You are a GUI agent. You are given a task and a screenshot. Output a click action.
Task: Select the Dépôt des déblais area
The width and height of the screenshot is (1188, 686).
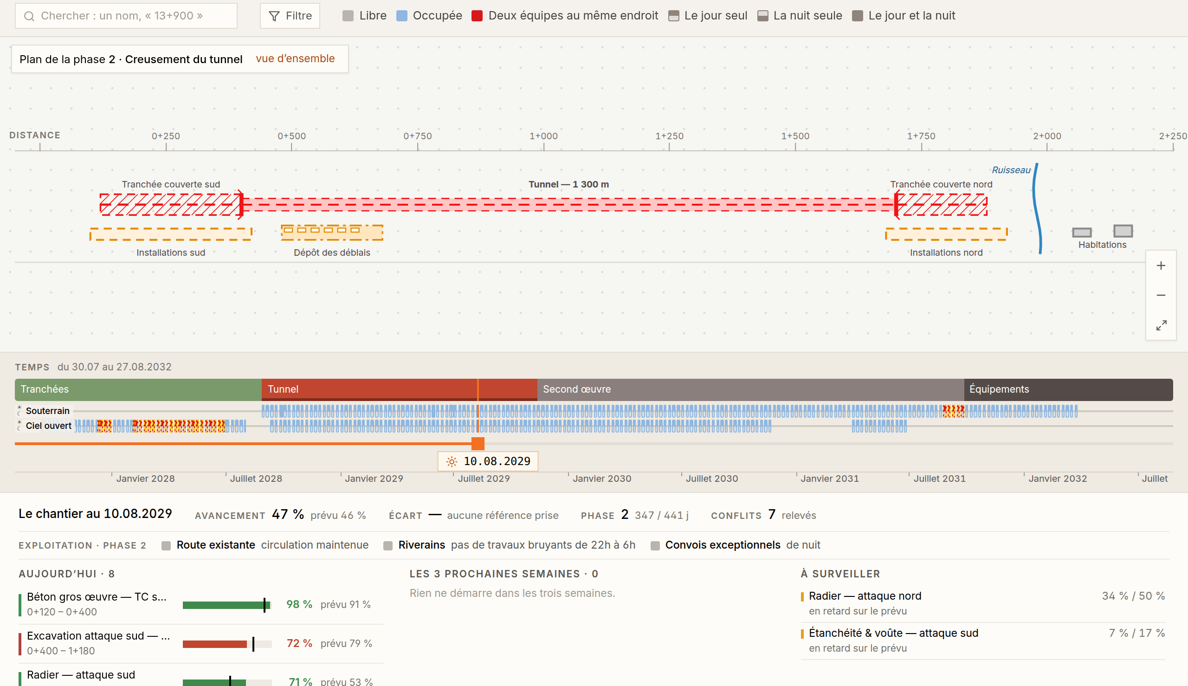pos(332,233)
